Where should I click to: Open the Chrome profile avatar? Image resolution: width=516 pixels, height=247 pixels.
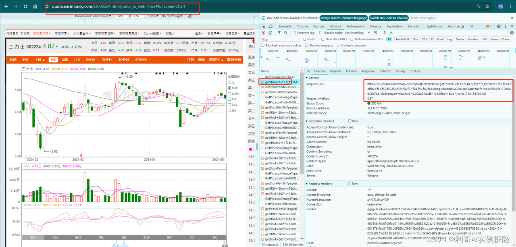500,6
